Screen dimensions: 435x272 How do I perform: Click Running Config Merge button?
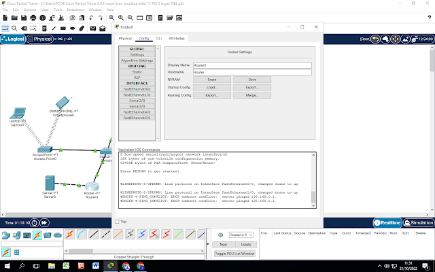pos(252,95)
